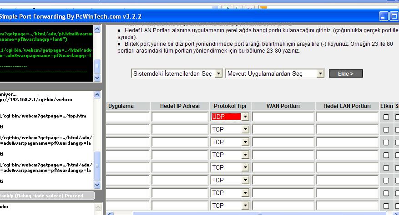Click the Debug Mode Proceed button
The image size is (399, 215).
point(47,195)
